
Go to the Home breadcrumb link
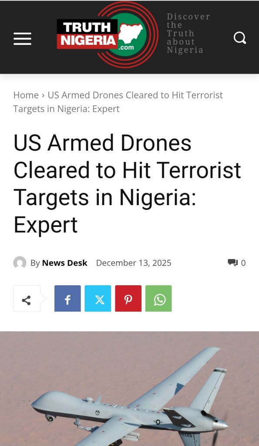tap(26, 95)
